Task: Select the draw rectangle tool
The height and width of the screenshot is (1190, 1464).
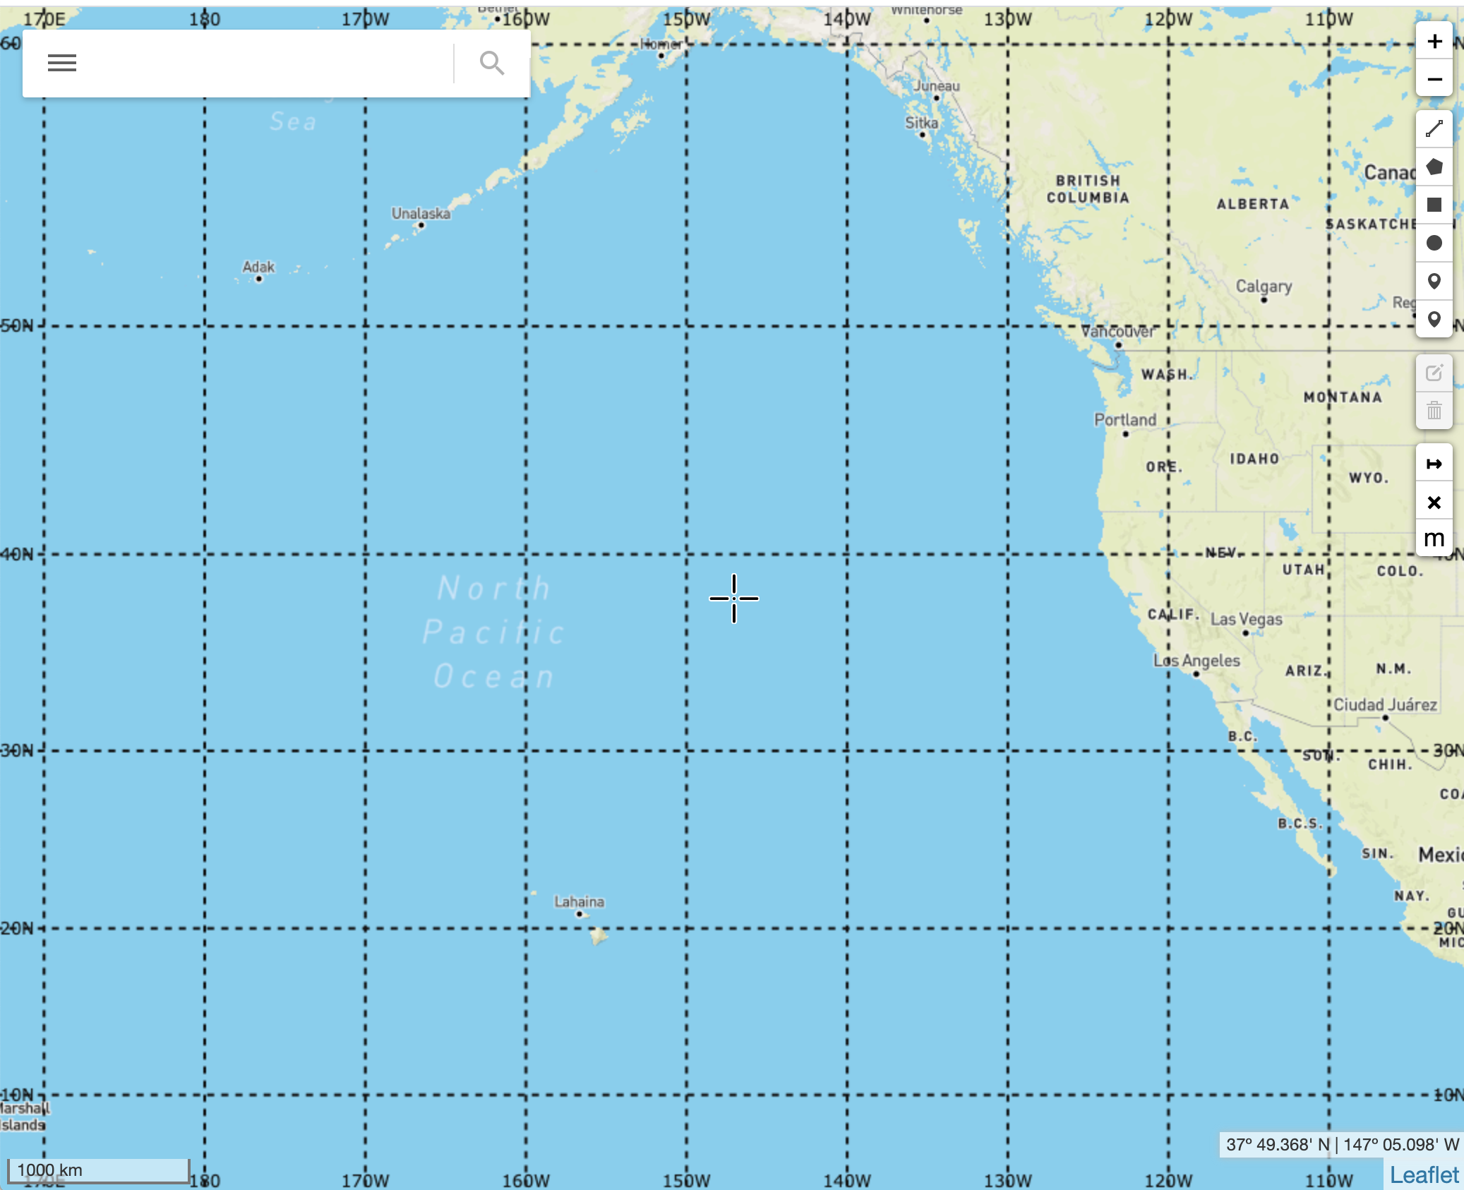Action: tap(1434, 205)
